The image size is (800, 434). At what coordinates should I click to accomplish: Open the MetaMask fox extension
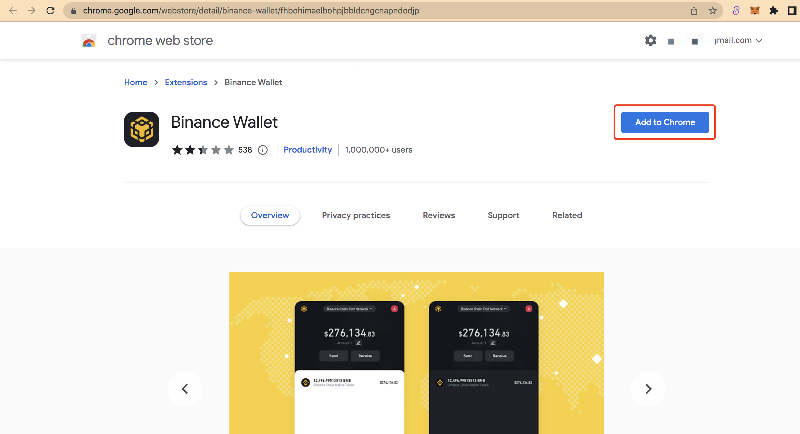click(x=755, y=11)
